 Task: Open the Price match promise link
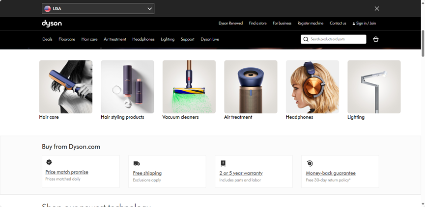point(67,172)
